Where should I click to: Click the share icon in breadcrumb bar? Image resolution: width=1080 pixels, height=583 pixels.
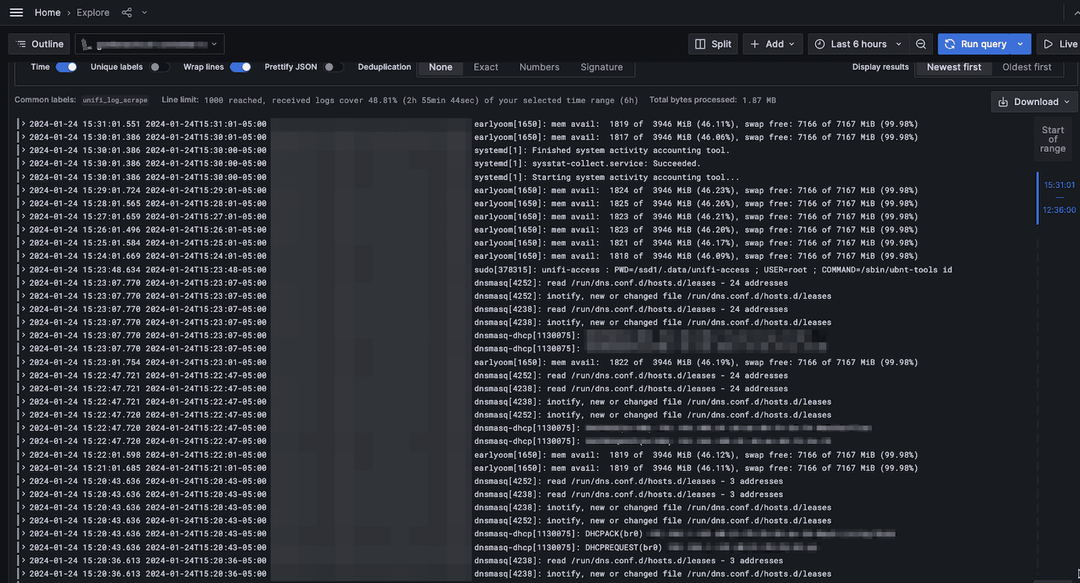pos(127,12)
